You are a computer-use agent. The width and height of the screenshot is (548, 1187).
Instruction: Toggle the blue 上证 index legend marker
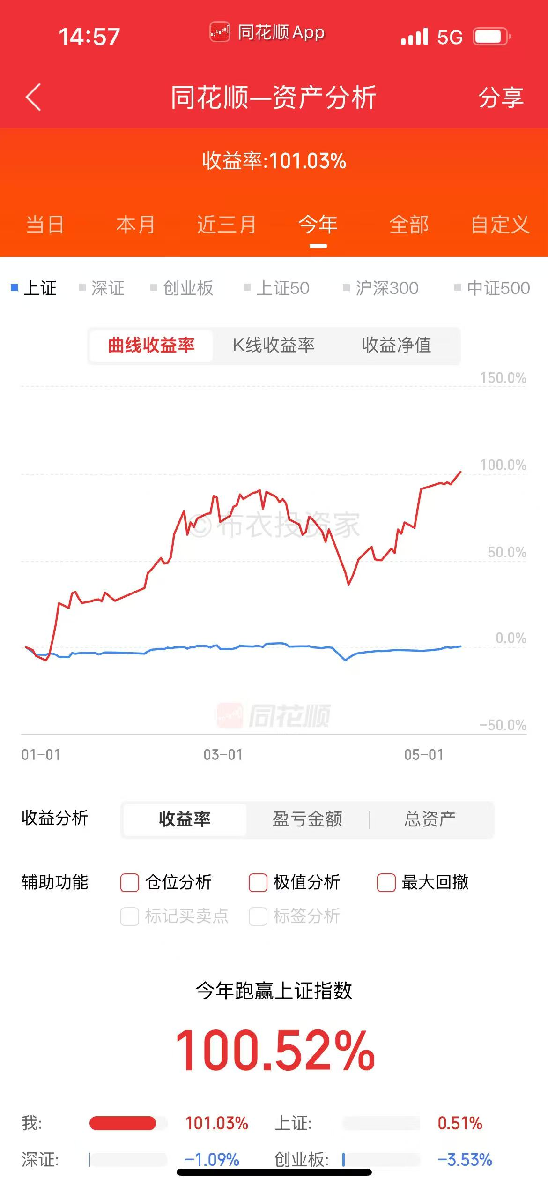tap(15, 287)
